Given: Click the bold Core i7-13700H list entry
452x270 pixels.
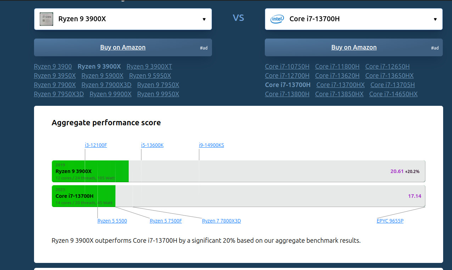Looking at the screenshot, I should tap(288, 85).
